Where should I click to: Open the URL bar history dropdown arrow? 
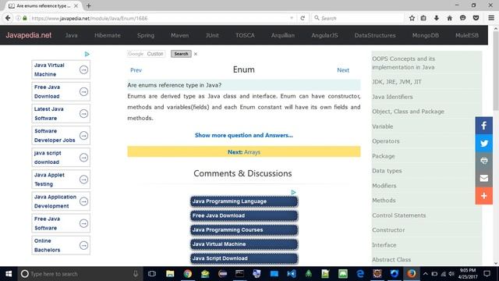click(x=292, y=18)
